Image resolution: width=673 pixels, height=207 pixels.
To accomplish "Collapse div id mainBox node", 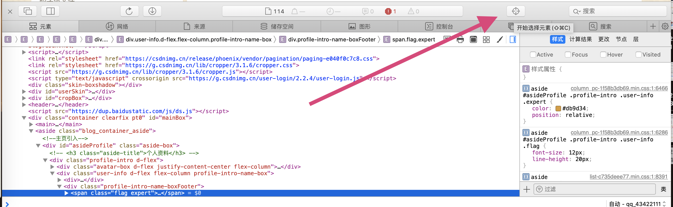I will [x=24, y=118].
